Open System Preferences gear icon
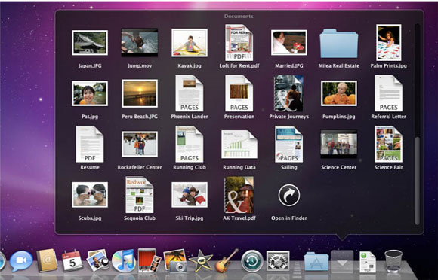 pos(278,261)
